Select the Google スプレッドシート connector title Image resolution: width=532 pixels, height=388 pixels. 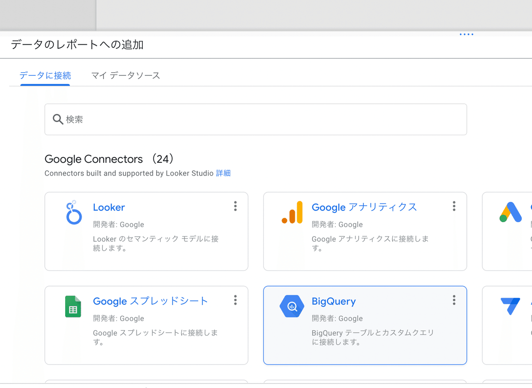(150, 302)
